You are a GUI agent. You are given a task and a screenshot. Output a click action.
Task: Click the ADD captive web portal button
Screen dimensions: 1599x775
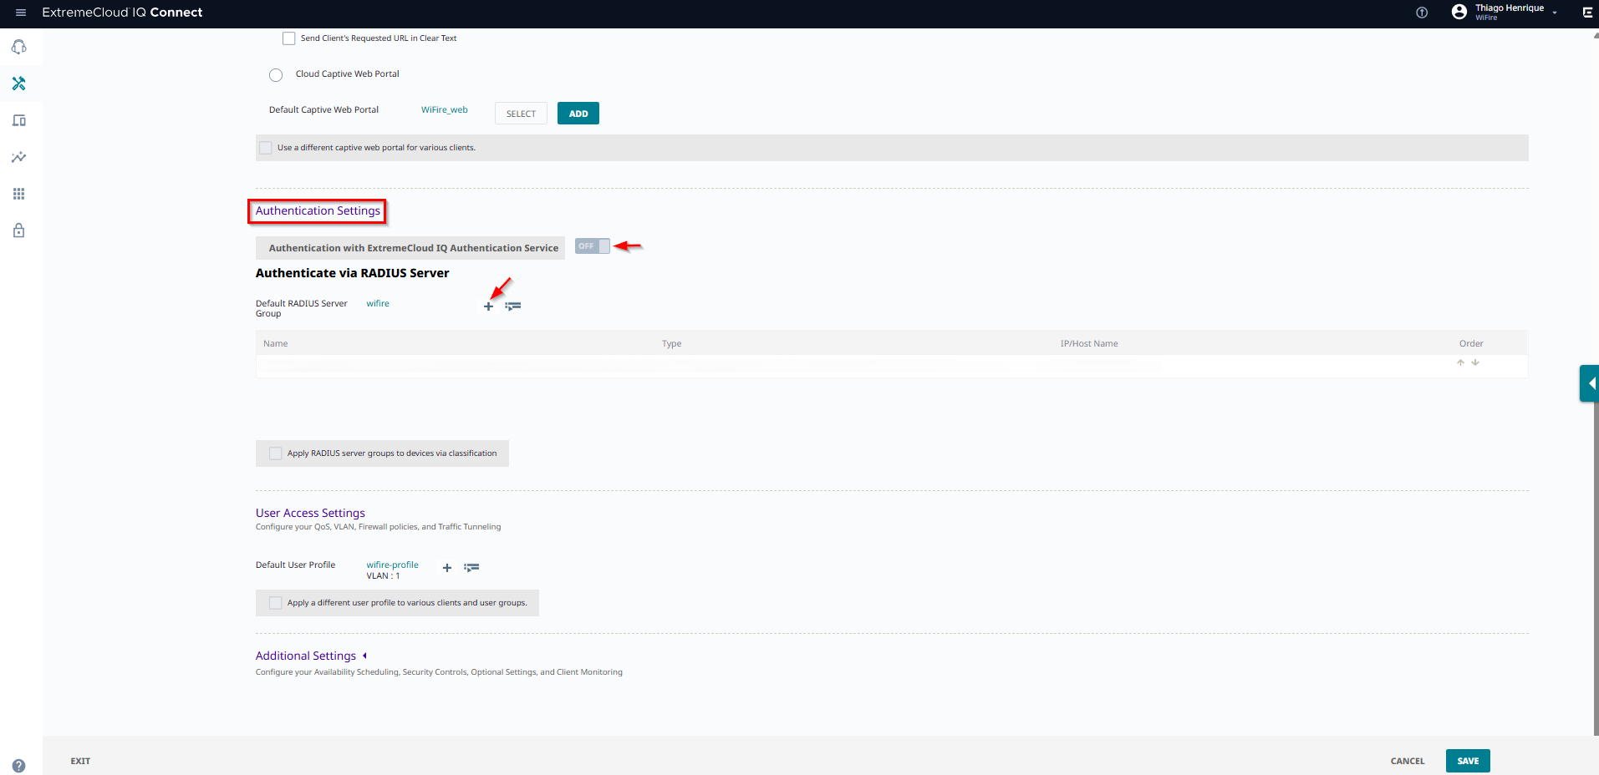point(578,114)
